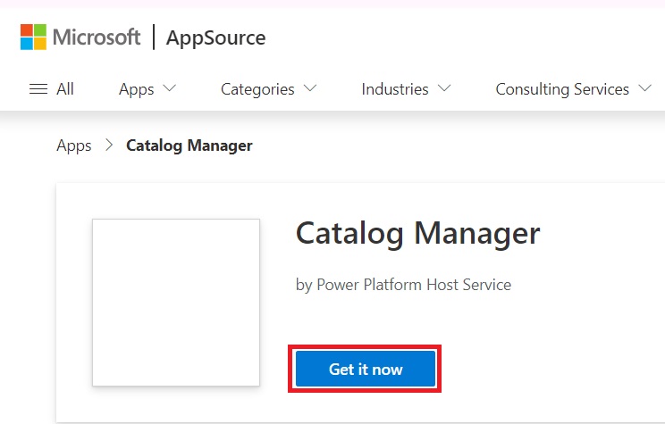Go to the AppSource home link

(215, 38)
